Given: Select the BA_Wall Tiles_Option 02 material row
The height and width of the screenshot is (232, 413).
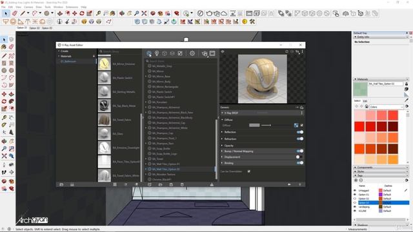Looking at the screenshot, I should tap(181, 169).
